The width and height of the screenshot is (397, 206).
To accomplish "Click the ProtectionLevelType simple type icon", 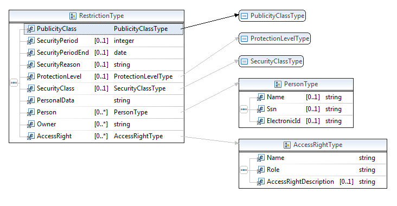I will click(244, 38).
